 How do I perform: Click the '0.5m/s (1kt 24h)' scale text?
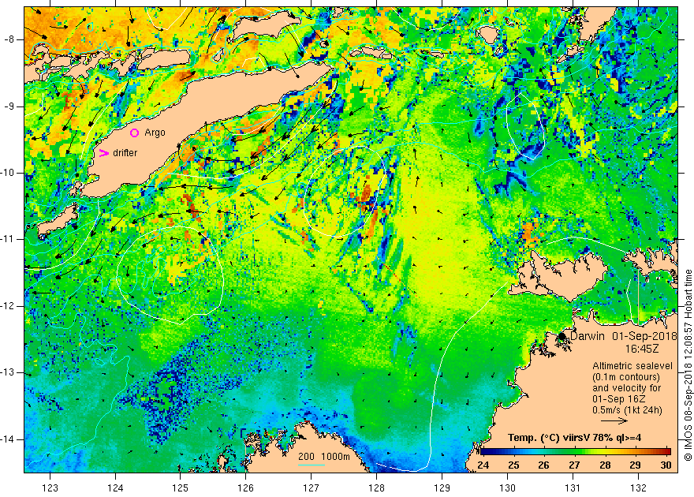(627, 410)
